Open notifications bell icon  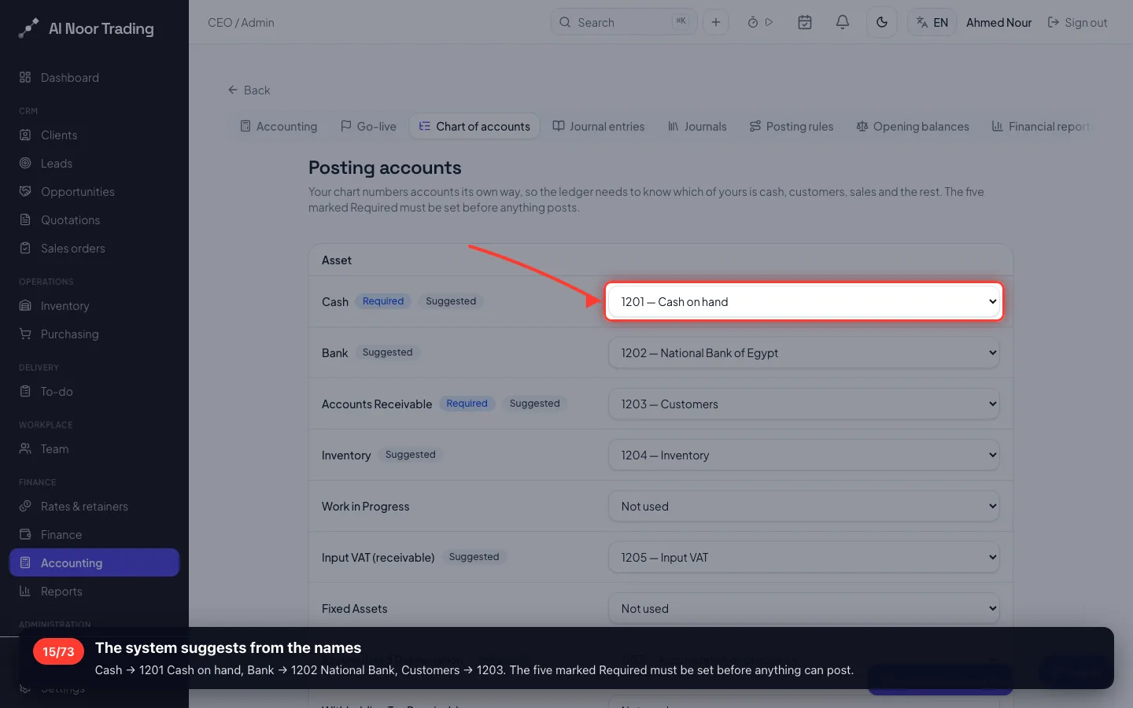pyautogui.click(x=843, y=22)
